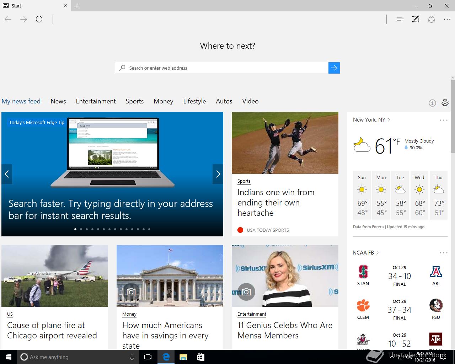
Task: Click Stanford team logo
Action: [363, 272]
